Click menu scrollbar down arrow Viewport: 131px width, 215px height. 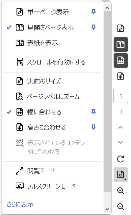coord(107,209)
